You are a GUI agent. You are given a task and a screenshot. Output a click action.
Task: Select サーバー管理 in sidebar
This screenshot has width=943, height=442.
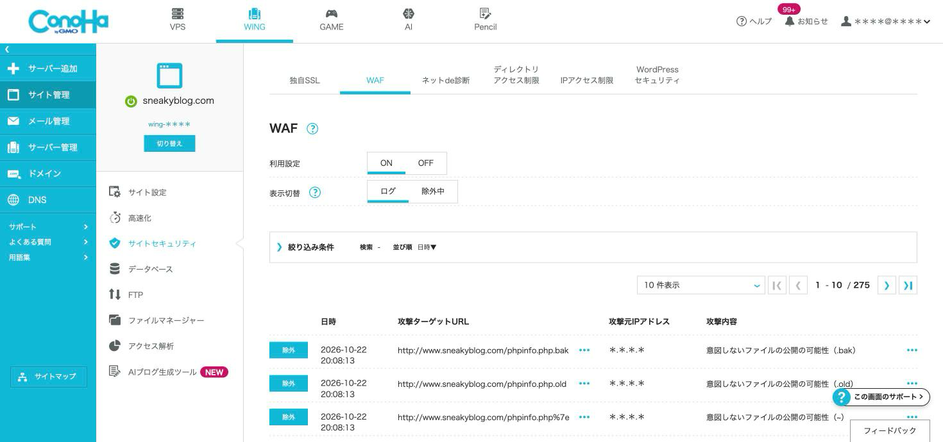click(x=48, y=147)
